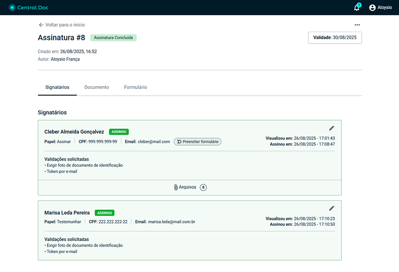
Task: Click the Aloysio user avatar icon
Action: coord(372,8)
